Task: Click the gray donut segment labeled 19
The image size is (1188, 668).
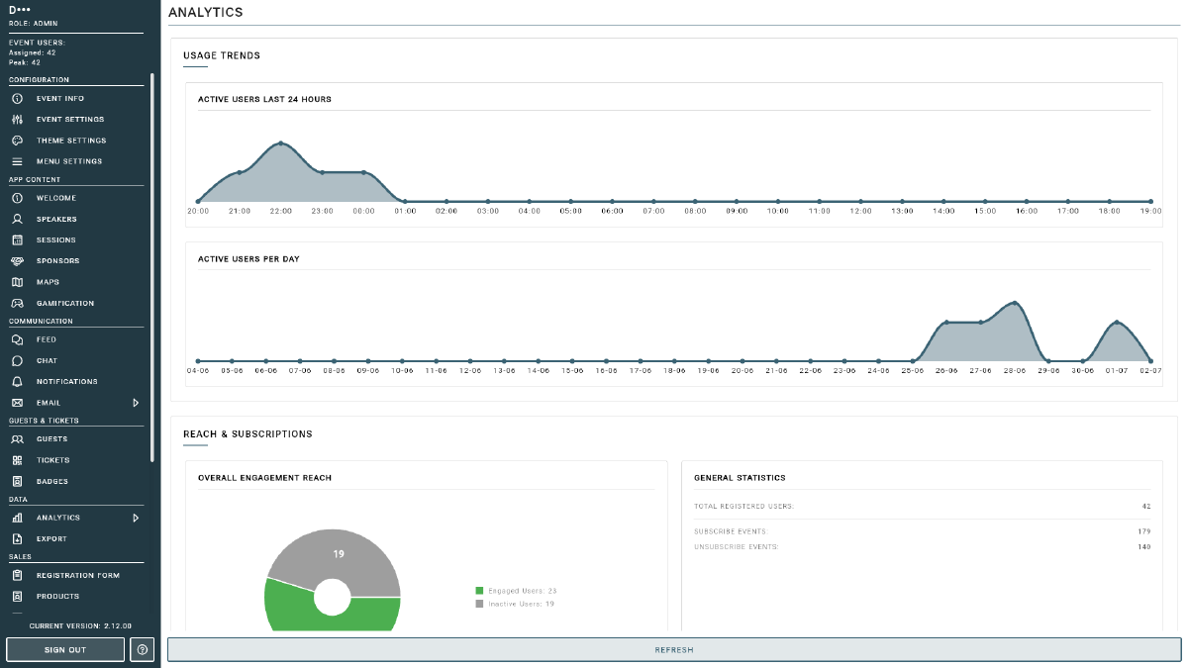Action: [339, 556]
